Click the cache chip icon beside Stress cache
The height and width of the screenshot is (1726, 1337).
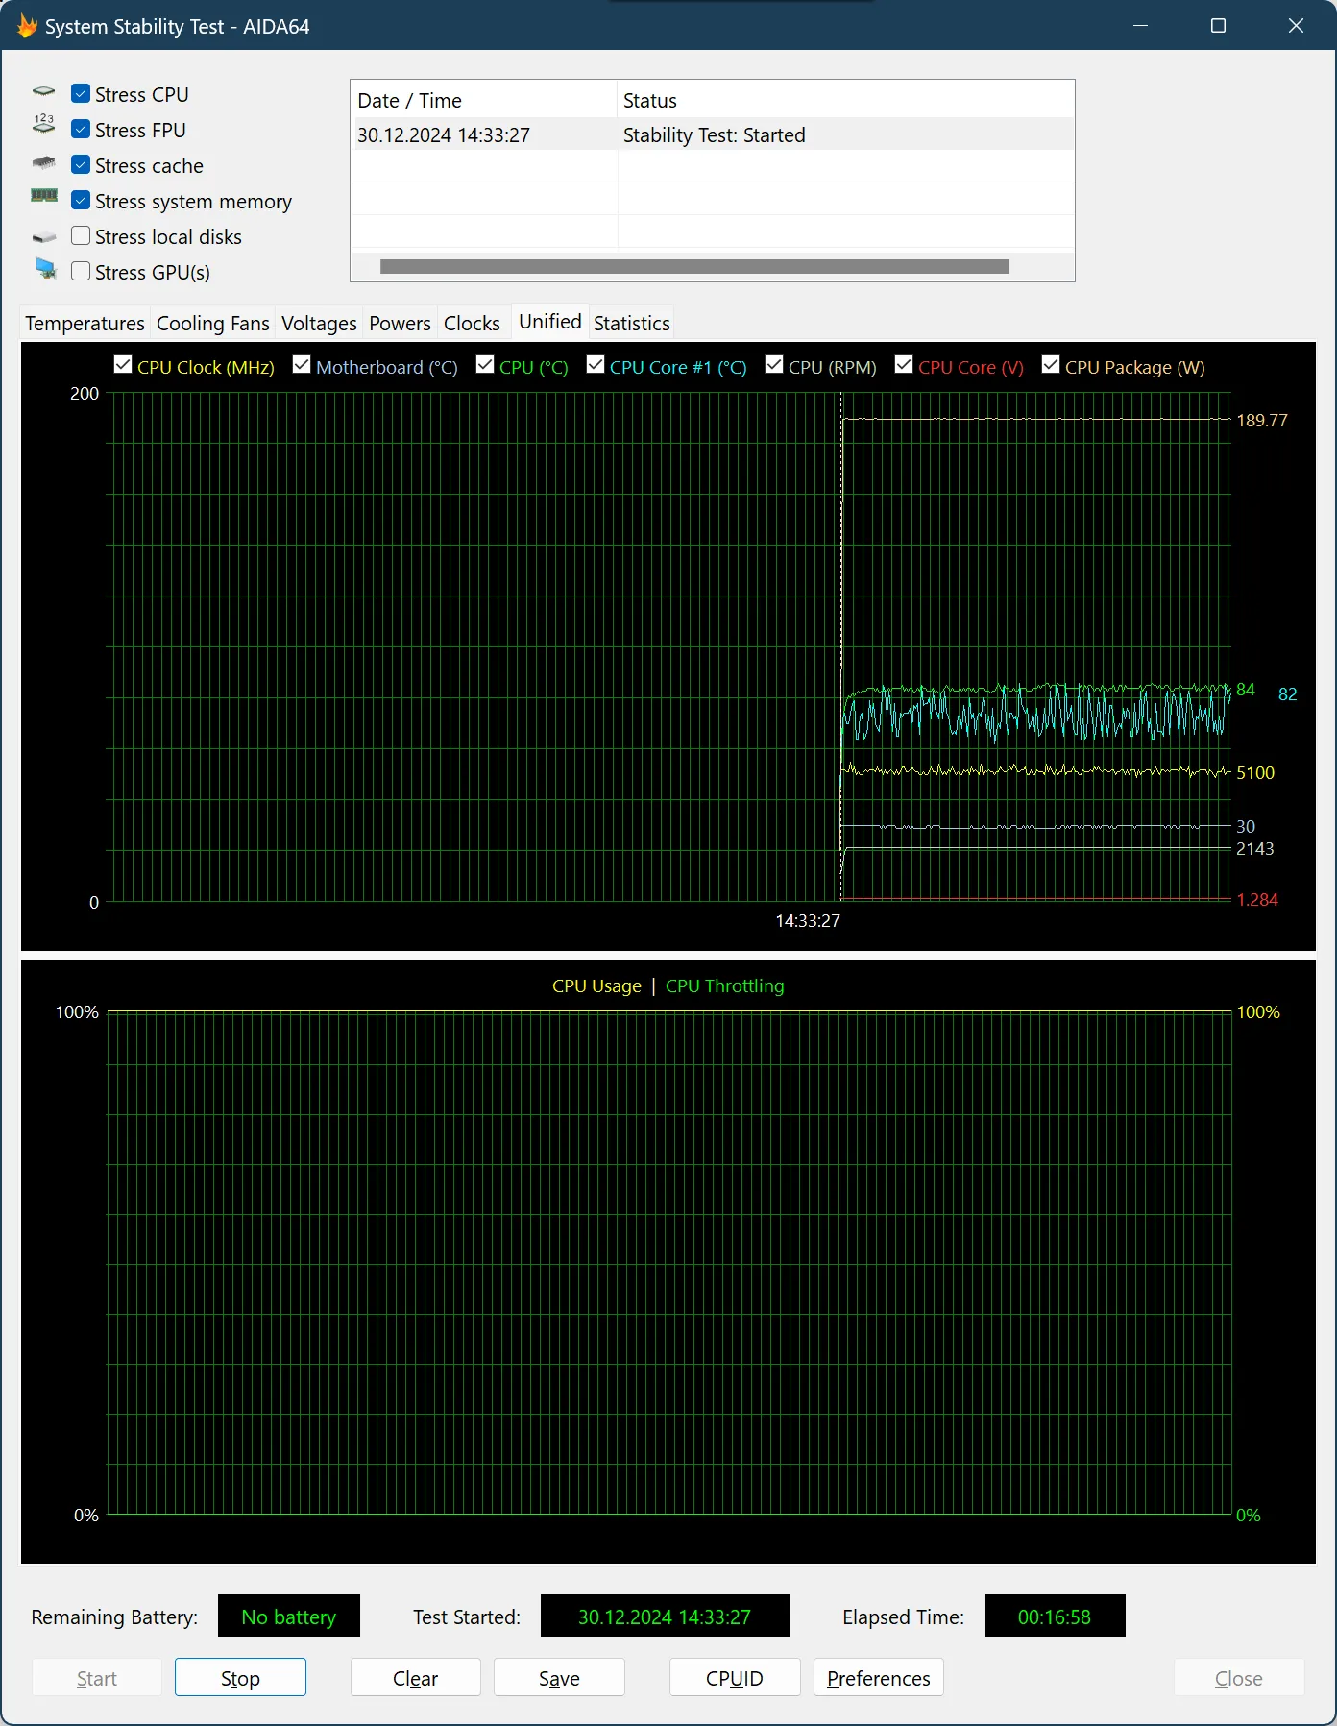44,163
